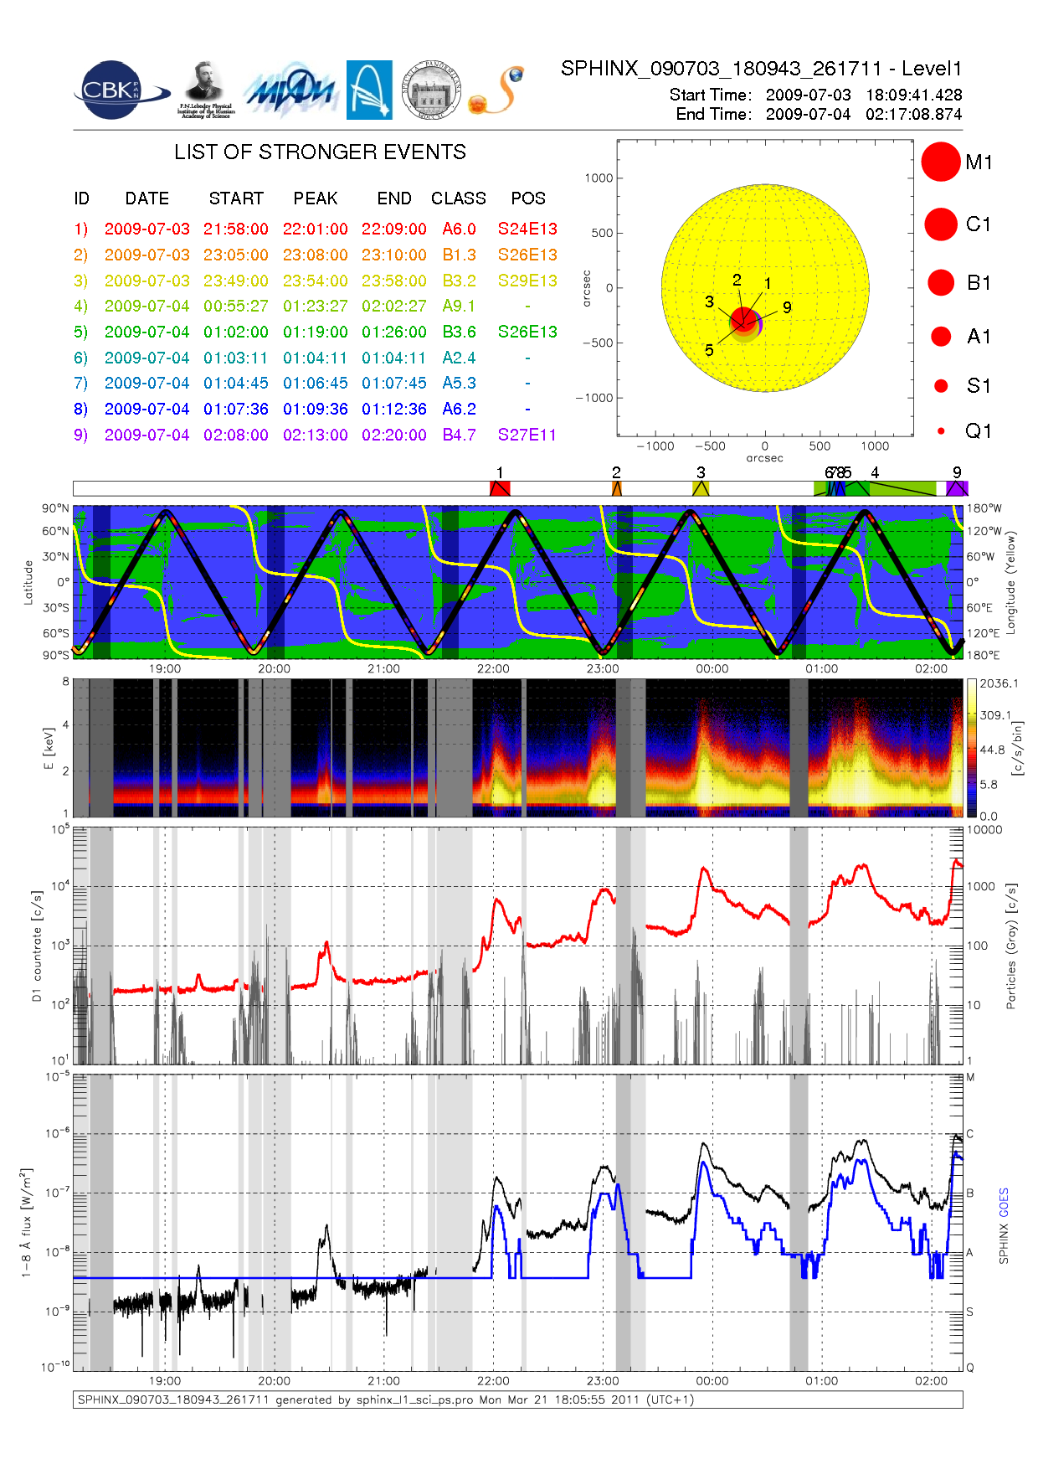Click the red flare cluster on solar disk

(x=743, y=320)
